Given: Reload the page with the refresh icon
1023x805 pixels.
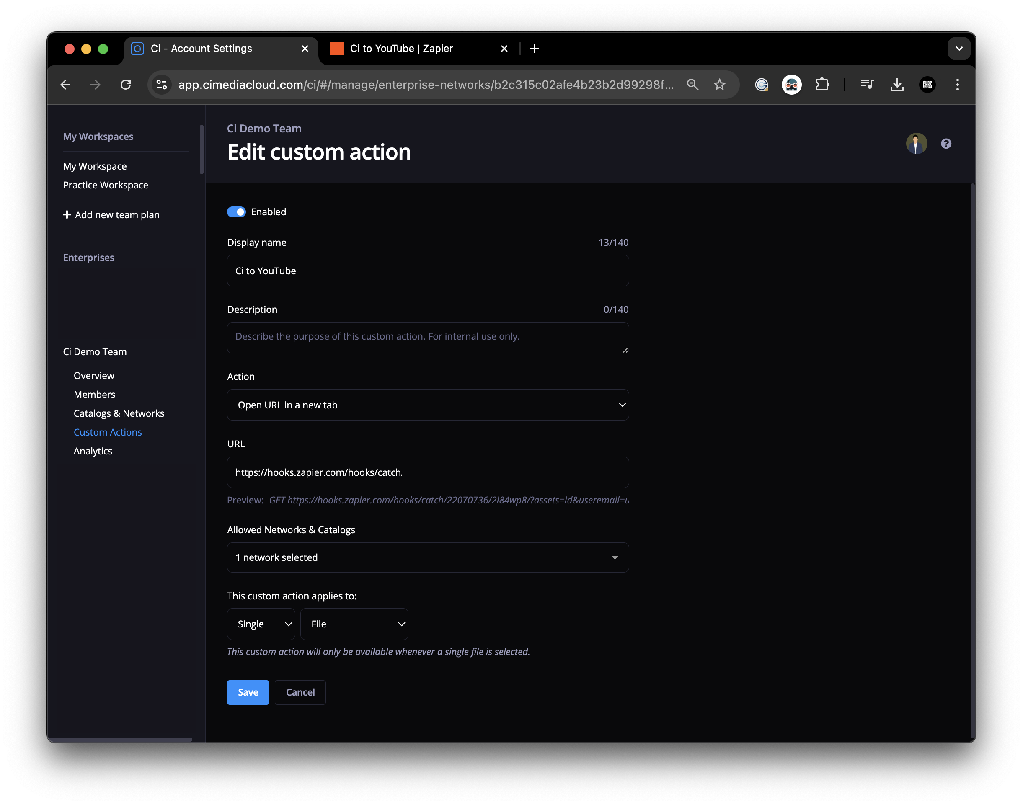Looking at the screenshot, I should [x=125, y=85].
